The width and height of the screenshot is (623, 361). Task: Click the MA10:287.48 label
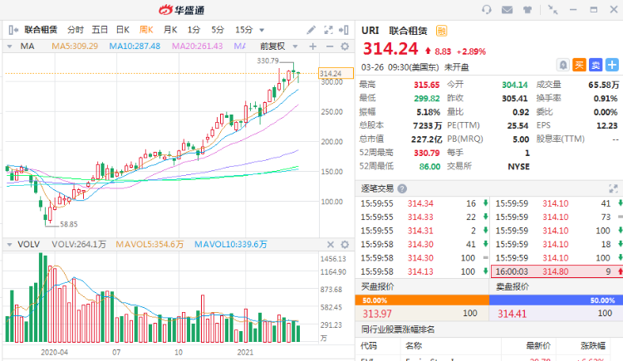[135, 46]
